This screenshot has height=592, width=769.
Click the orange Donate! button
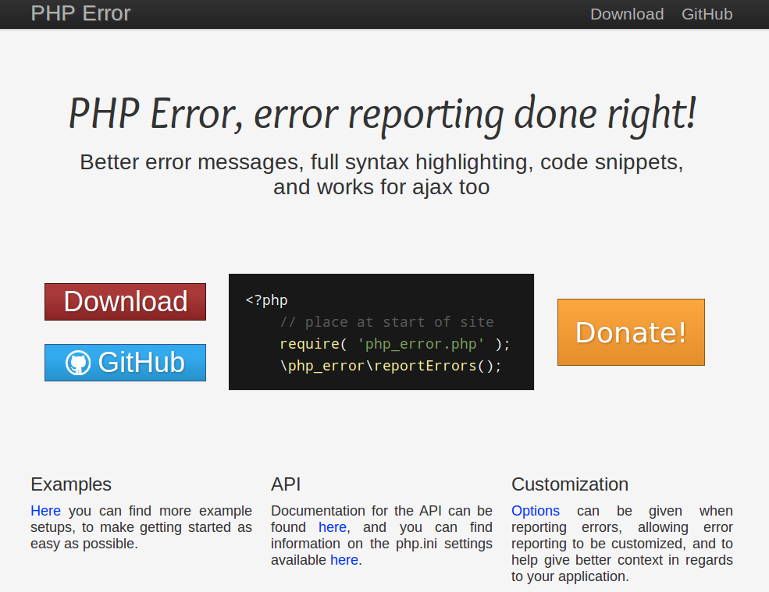631,332
